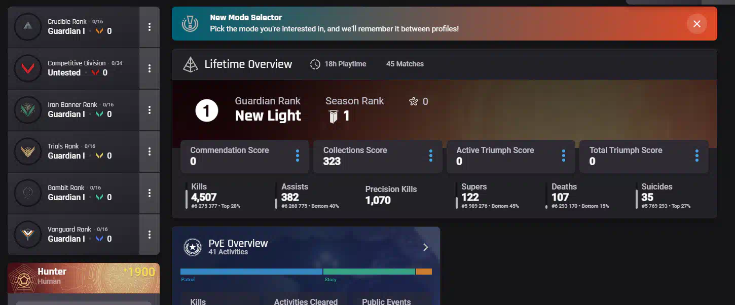The image size is (735, 305).
Task: Open Collections Score options menu
Action: click(x=430, y=156)
